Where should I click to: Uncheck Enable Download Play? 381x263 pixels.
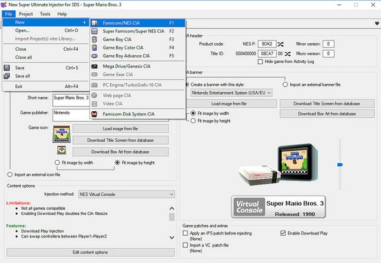point(283,233)
